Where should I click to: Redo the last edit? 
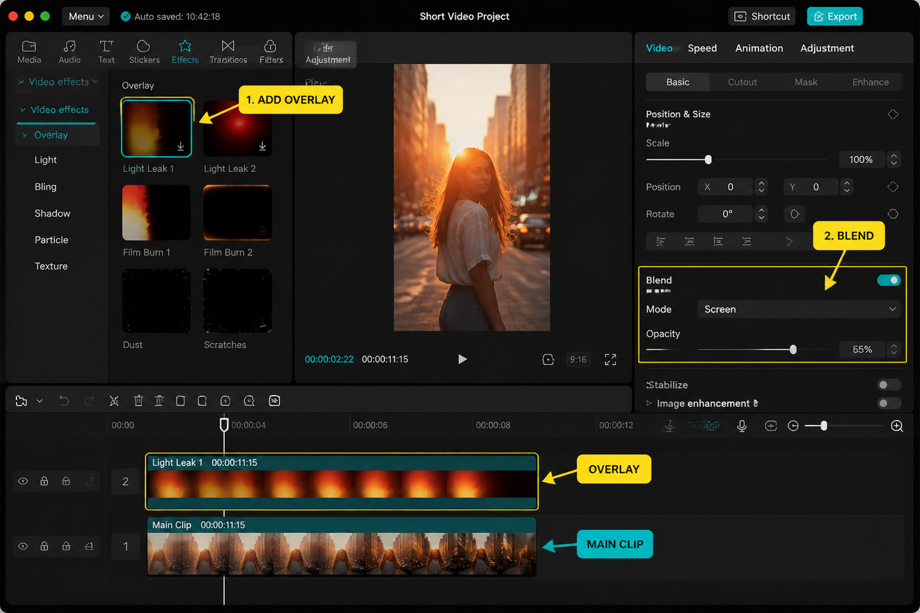tap(89, 401)
